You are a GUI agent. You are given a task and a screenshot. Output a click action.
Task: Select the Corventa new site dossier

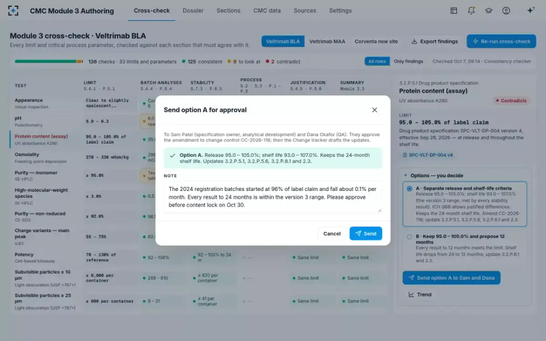376,41
